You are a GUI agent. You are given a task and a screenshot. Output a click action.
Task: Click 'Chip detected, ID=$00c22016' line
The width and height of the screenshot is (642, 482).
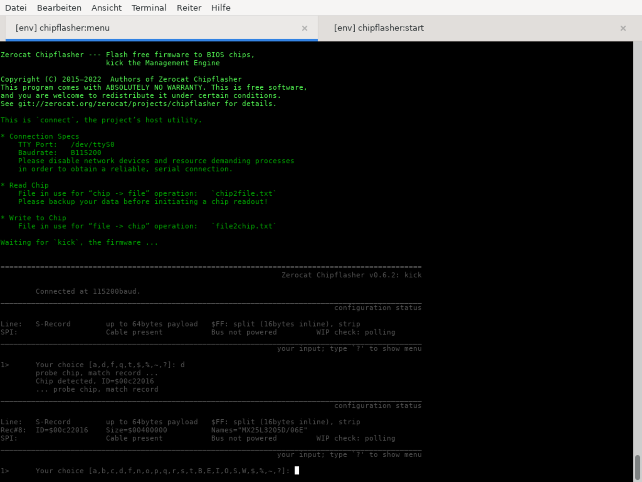coord(95,381)
